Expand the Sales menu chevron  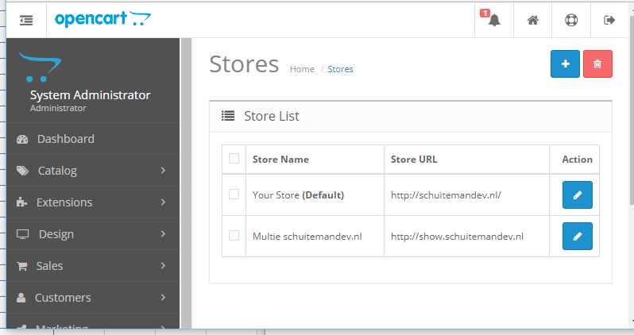point(163,265)
